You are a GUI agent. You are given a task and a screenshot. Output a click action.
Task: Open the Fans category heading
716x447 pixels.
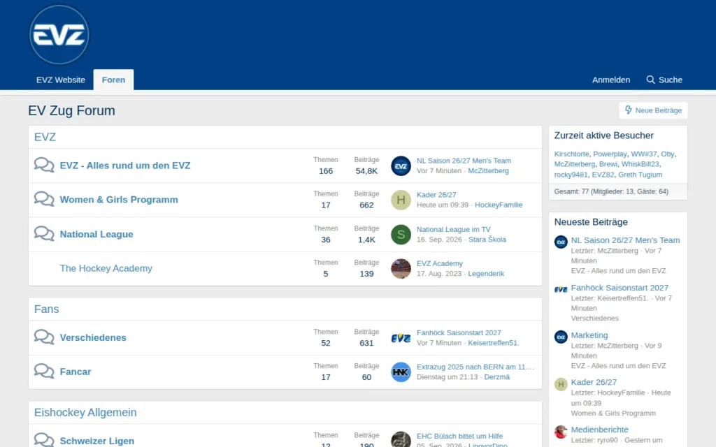[47, 309]
